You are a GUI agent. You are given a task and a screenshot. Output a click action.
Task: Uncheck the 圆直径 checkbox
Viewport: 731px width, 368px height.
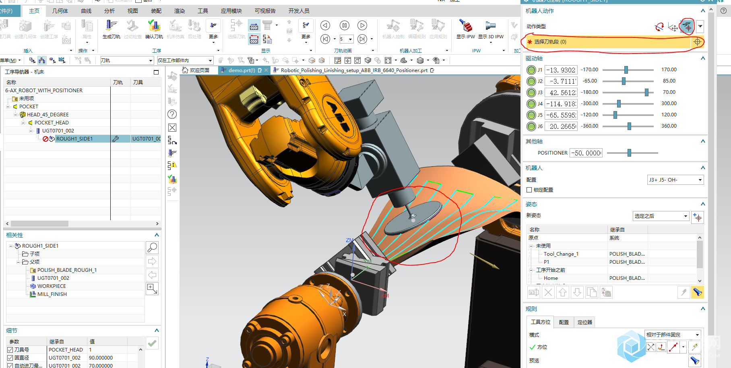click(10, 358)
